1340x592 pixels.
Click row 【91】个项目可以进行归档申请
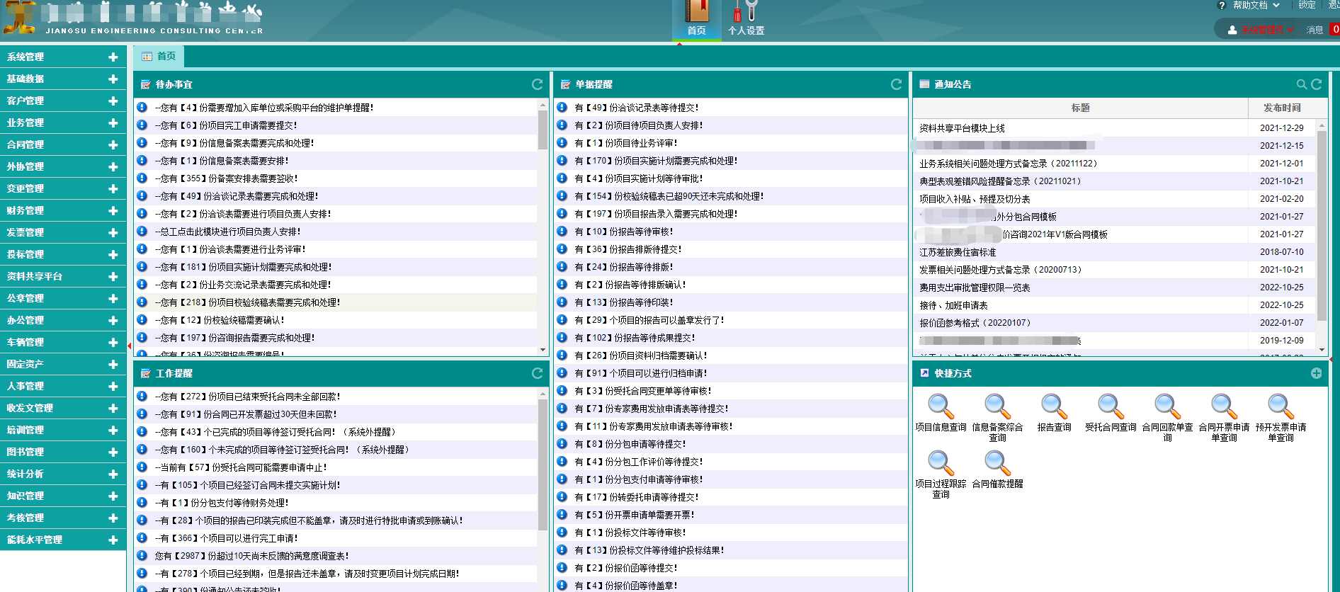[x=731, y=373]
